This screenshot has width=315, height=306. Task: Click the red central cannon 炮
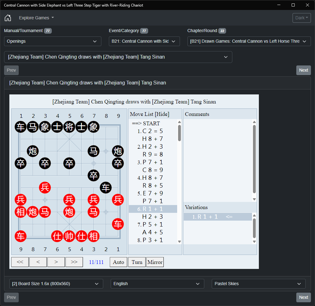[x=69, y=212]
